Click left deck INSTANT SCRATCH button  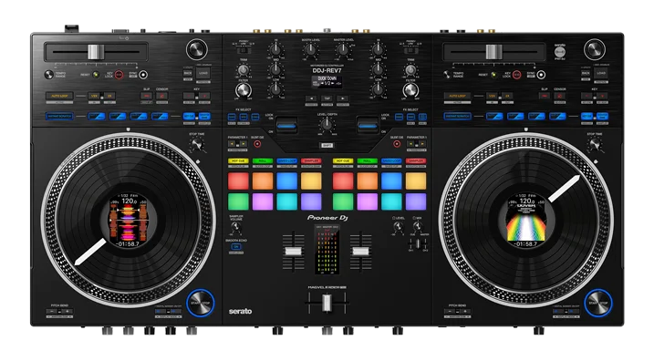pos(59,117)
